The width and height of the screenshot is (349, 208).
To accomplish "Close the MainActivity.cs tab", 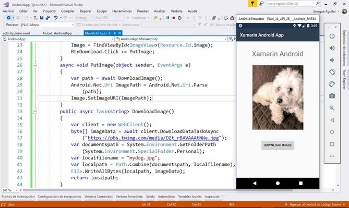I will point(120,33).
